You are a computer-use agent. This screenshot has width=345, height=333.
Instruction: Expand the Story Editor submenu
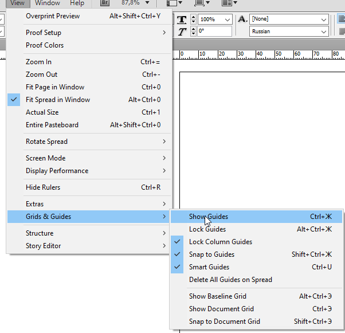[x=89, y=246]
